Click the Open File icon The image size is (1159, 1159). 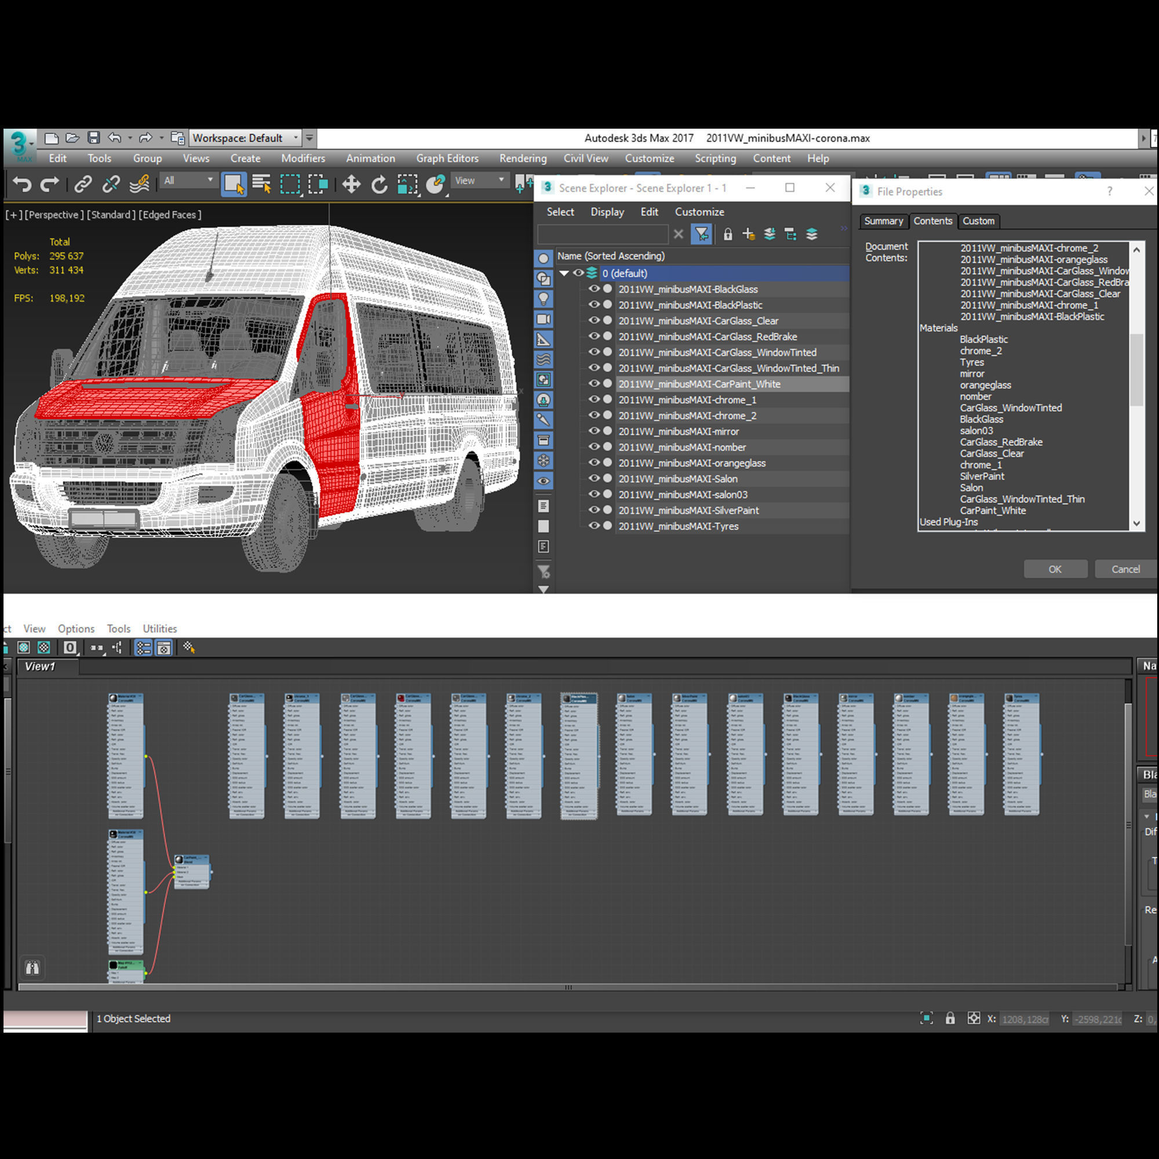point(72,138)
